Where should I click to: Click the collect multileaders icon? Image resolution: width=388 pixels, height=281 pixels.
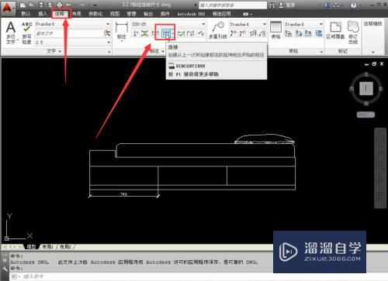point(262,33)
